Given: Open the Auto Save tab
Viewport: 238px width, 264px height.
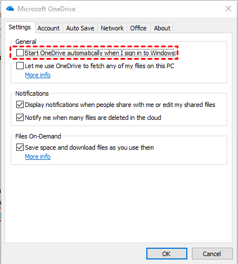Looking at the screenshot, I should point(80,28).
